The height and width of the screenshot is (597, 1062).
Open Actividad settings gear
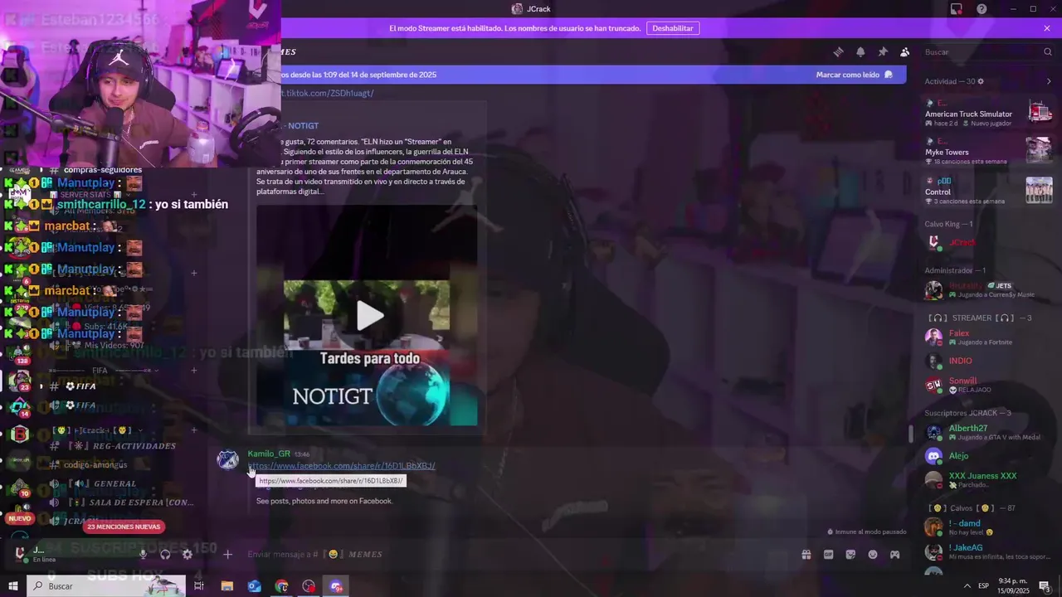(x=981, y=81)
